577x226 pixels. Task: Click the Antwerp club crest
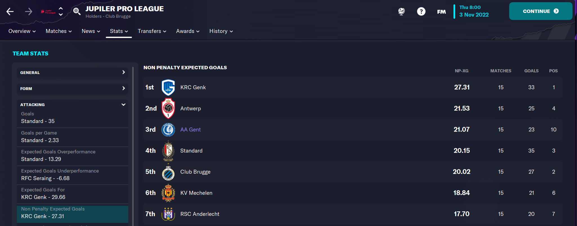click(x=168, y=108)
